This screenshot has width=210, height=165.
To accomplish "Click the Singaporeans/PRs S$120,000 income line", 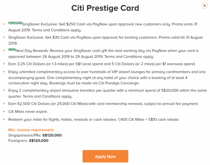I will point(35,135).
